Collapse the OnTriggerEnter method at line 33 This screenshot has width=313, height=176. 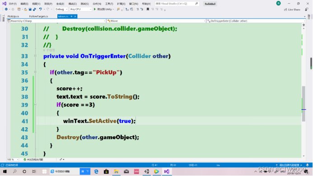[35, 56]
